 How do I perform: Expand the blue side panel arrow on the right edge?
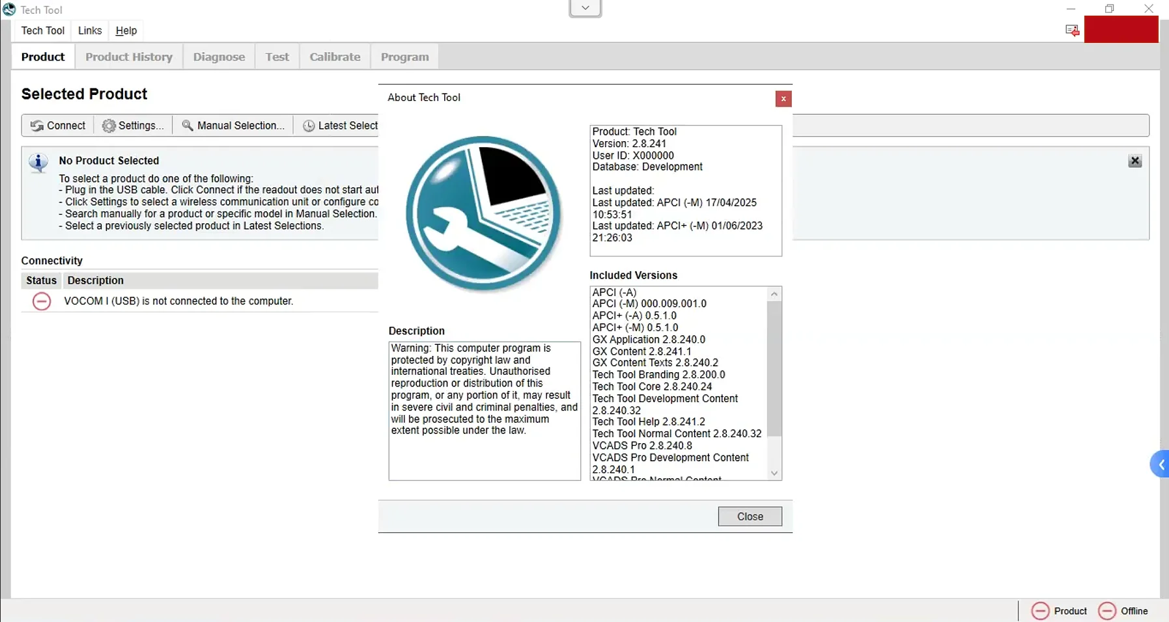(x=1161, y=464)
